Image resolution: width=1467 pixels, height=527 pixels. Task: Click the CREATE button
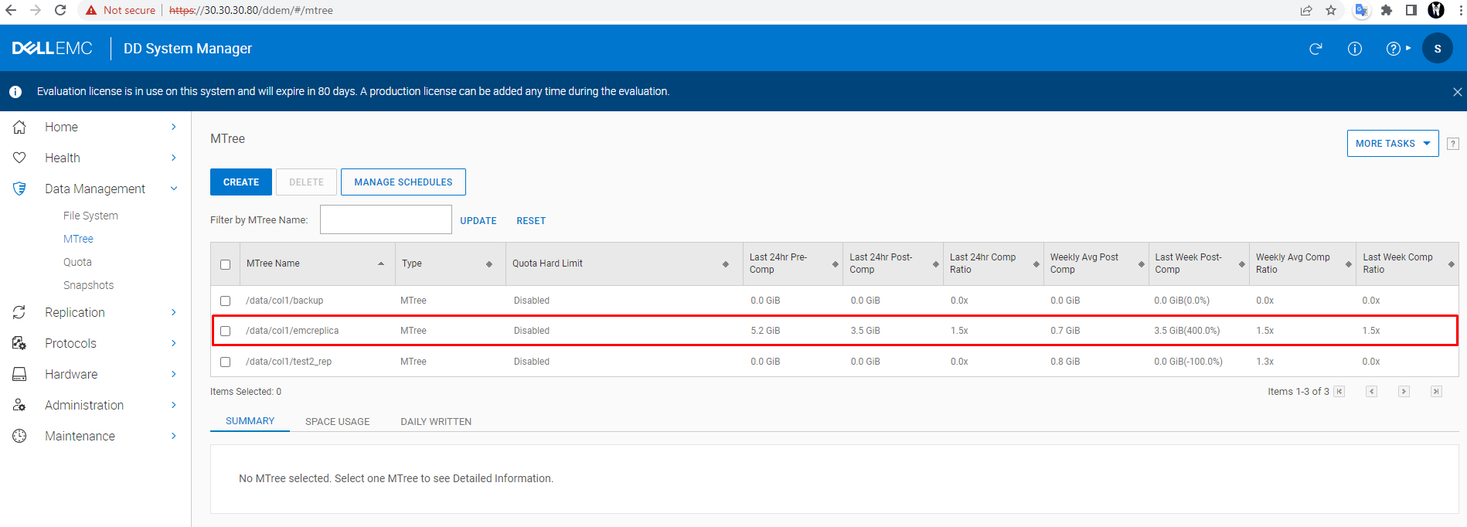click(x=241, y=182)
